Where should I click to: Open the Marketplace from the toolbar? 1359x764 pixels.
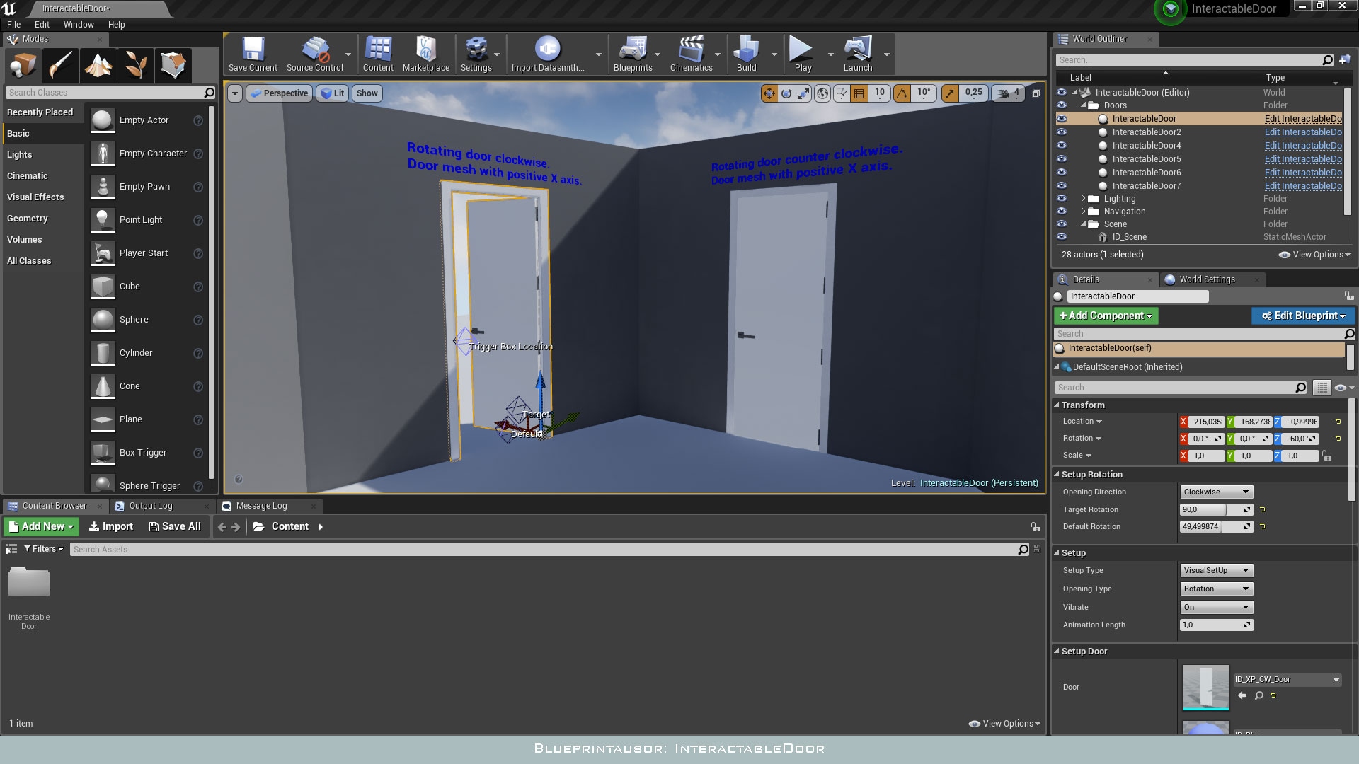tap(425, 53)
